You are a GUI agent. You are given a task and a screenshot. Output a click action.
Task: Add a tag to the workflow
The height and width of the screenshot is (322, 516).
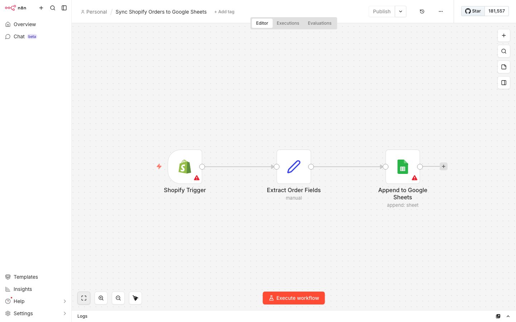click(x=224, y=11)
